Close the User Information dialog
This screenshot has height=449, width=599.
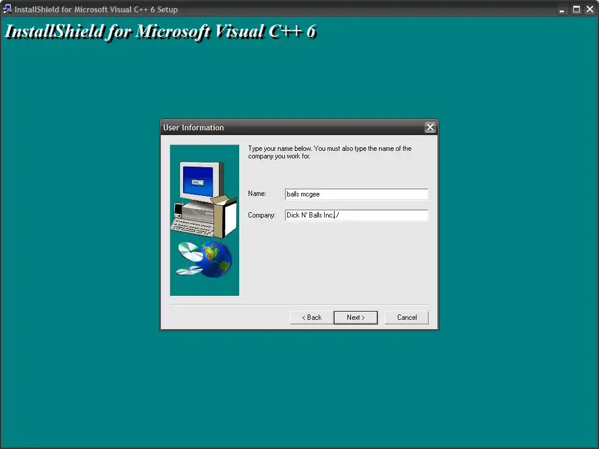click(430, 127)
